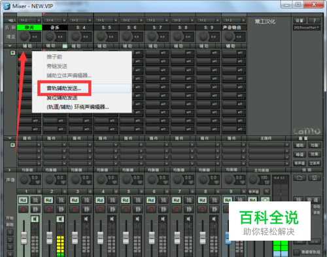Toggle the aux on indicator on the 音乐 channel
The height and width of the screenshot is (257, 327).
click(x=65, y=46)
